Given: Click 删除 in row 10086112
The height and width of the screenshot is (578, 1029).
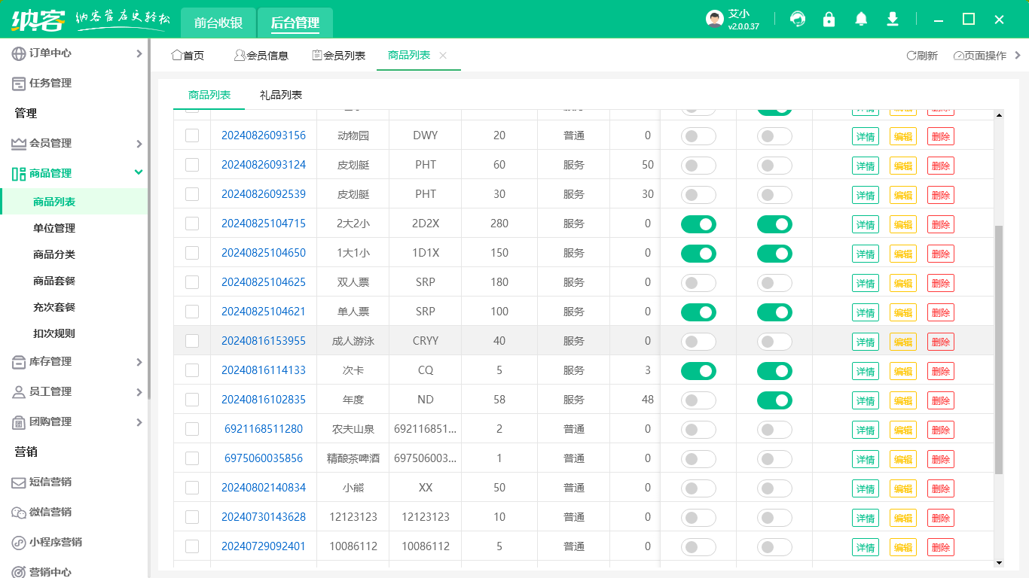Looking at the screenshot, I should pos(941,547).
